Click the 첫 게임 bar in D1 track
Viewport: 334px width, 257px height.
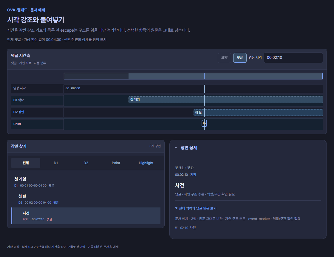click(x=225, y=100)
